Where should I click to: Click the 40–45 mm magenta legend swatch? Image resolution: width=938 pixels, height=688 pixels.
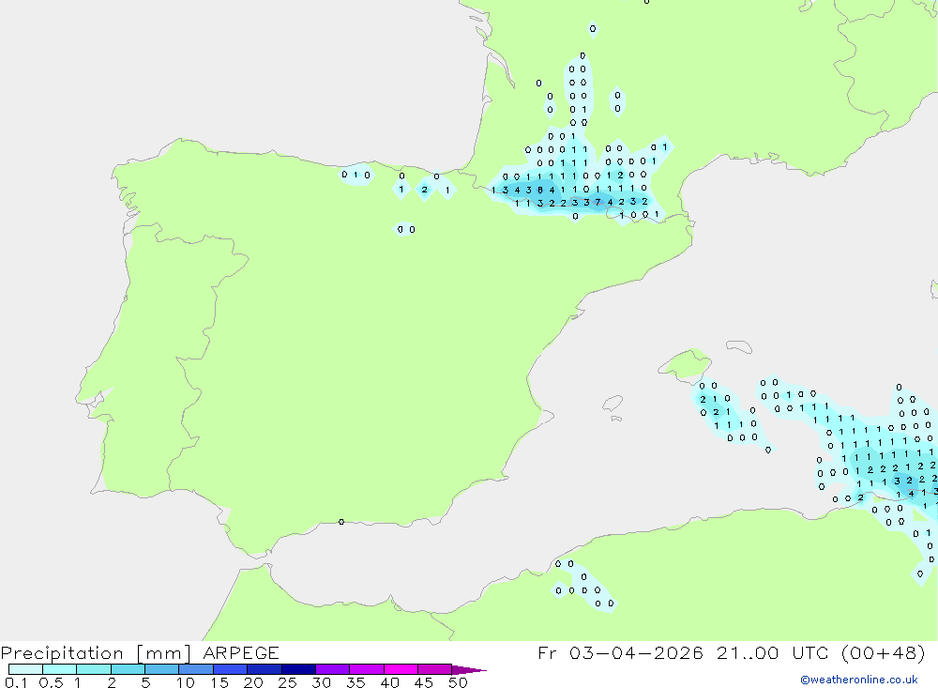click(x=401, y=669)
